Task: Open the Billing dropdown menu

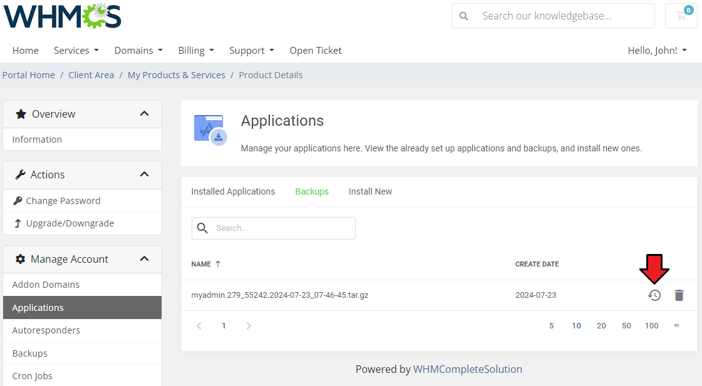Action: tap(196, 51)
